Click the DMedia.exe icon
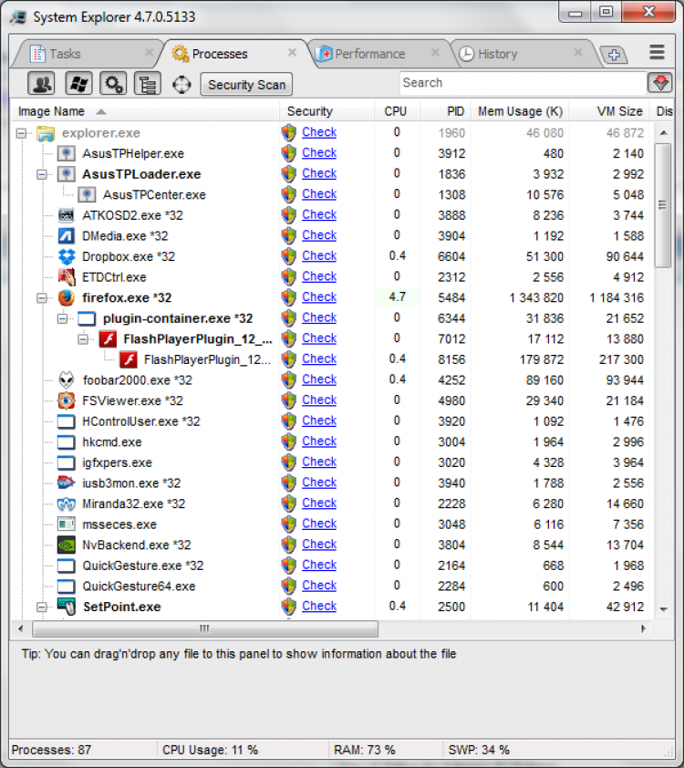 66,236
